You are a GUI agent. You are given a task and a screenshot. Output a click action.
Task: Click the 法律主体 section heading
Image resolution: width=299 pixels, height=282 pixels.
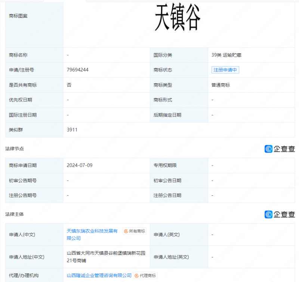[x=15, y=214]
